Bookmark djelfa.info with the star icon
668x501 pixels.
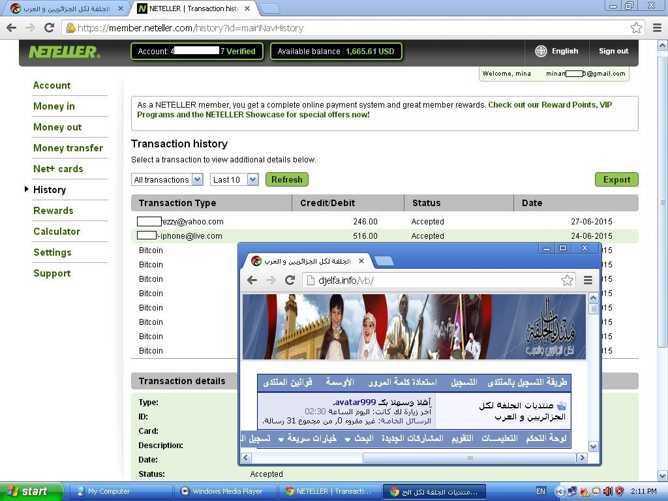(567, 280)
